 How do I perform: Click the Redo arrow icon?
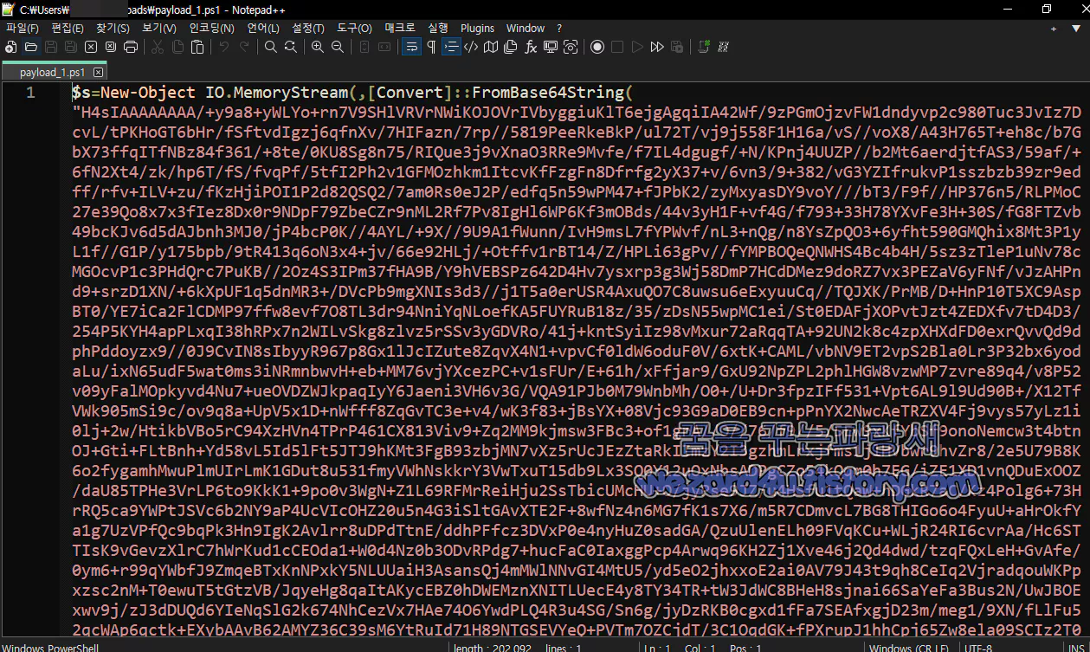(x=244, y=47)
